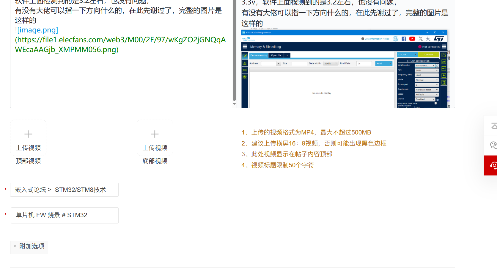The image size is (497, 269).
Task: Click the plus icon above 底部视频
Action: tap(155, 134)
